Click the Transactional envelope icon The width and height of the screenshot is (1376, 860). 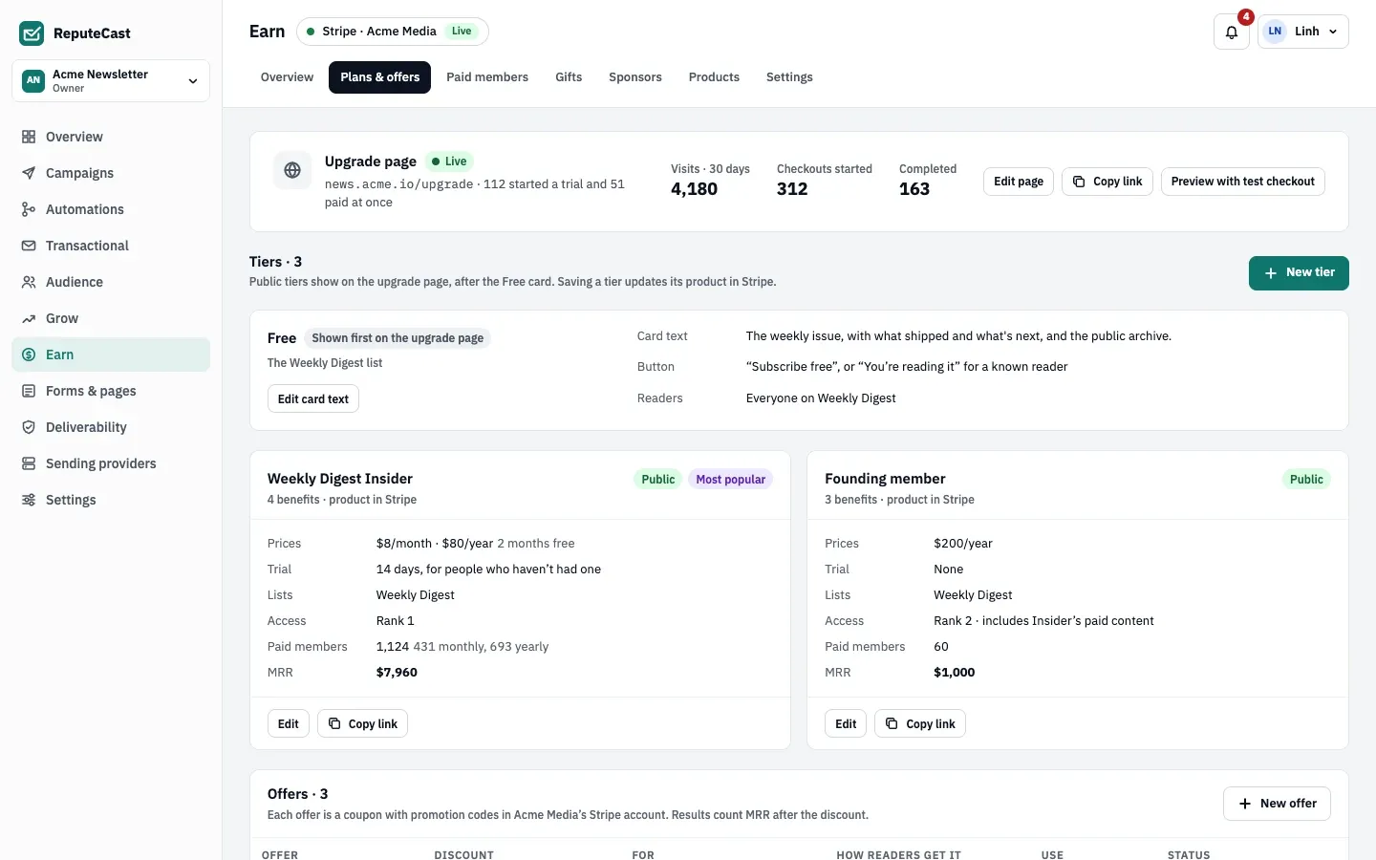[x=29, y=246]
